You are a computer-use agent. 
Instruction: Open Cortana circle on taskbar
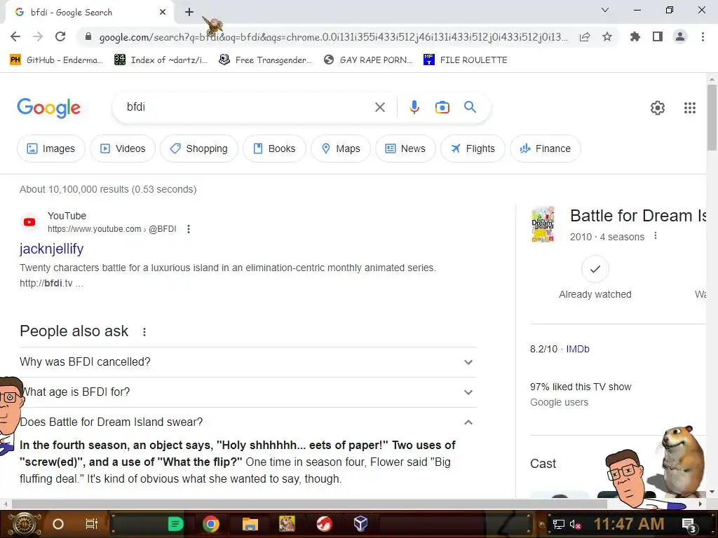click(58, 524)
